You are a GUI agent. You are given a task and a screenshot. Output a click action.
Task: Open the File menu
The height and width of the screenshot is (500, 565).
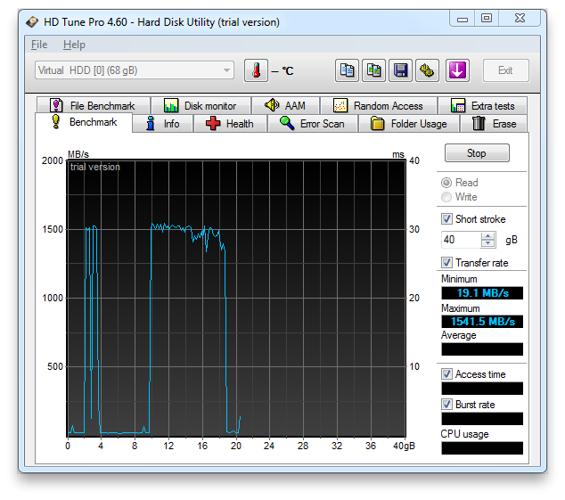tap(39, 45)
